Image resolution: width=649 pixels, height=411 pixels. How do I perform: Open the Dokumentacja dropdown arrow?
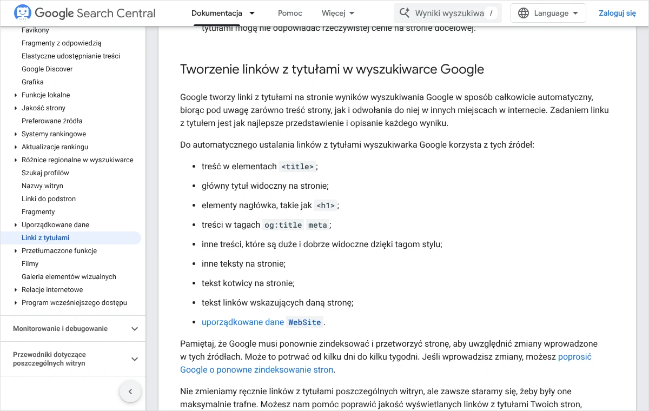point(252,13)
